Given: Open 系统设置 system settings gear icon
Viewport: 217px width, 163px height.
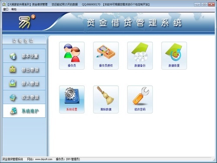Looking at the screenshot, I should [72, 100].
